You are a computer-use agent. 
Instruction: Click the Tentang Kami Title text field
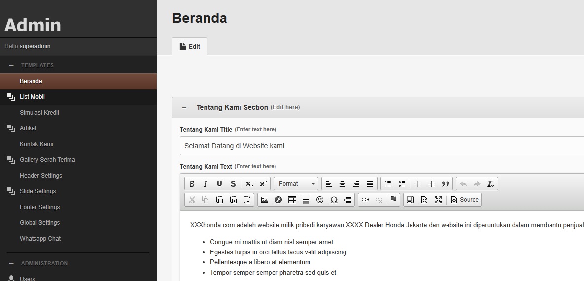(379, 146)
